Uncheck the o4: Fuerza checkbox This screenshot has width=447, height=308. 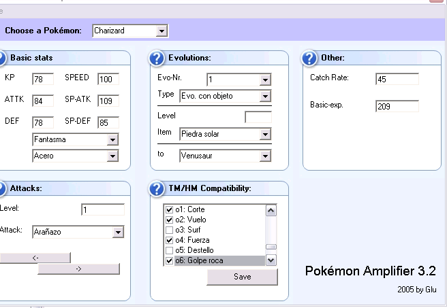[x=170, y=240]
